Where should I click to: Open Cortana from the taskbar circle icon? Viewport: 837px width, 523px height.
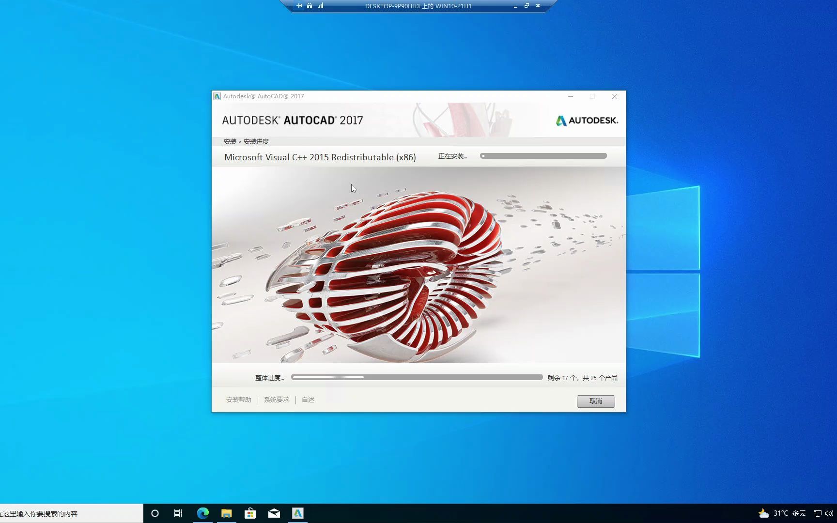(x=155, y=513)
